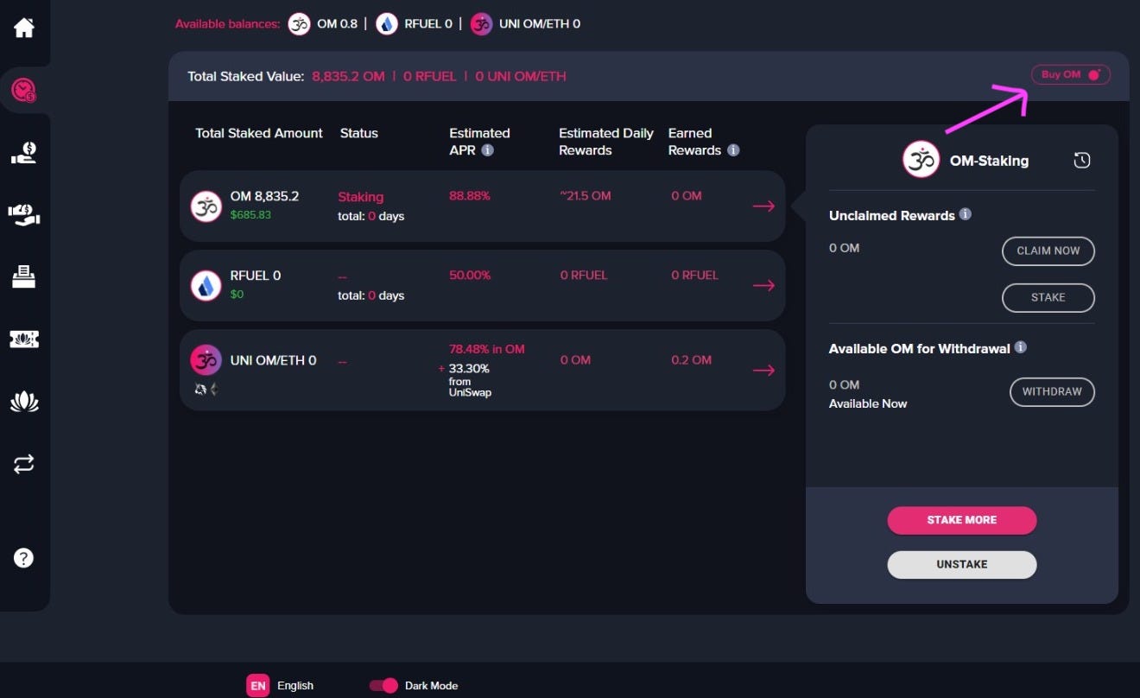Open the swap arrows sidebar icon
Screen dimensions: 1140x698
24,464
